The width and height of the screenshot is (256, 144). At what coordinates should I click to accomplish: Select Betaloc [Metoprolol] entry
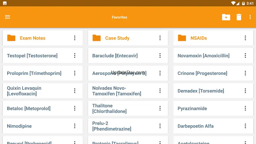coord(42,108)
